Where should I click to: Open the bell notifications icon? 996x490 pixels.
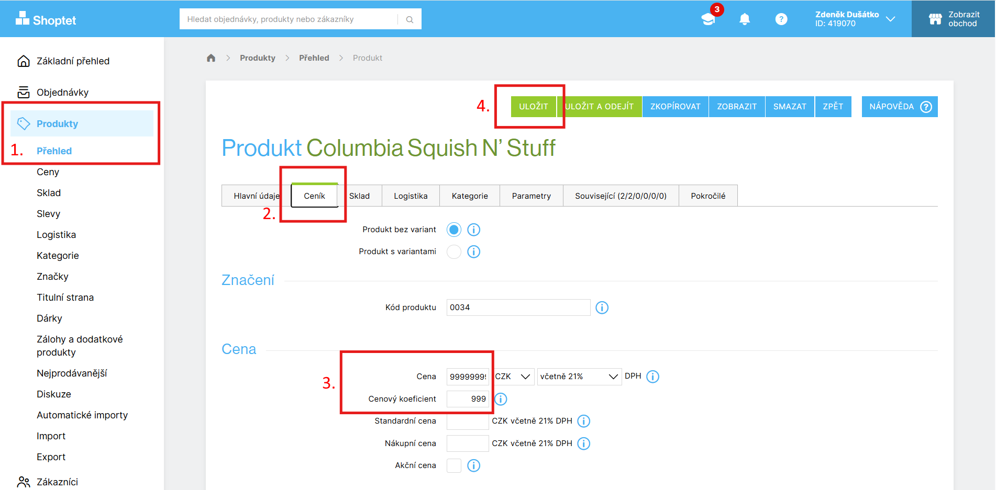pyautogui.click(x=745, y=19)
